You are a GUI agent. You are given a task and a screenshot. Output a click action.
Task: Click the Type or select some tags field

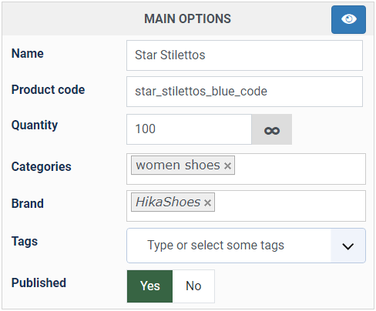click(229, 246)
